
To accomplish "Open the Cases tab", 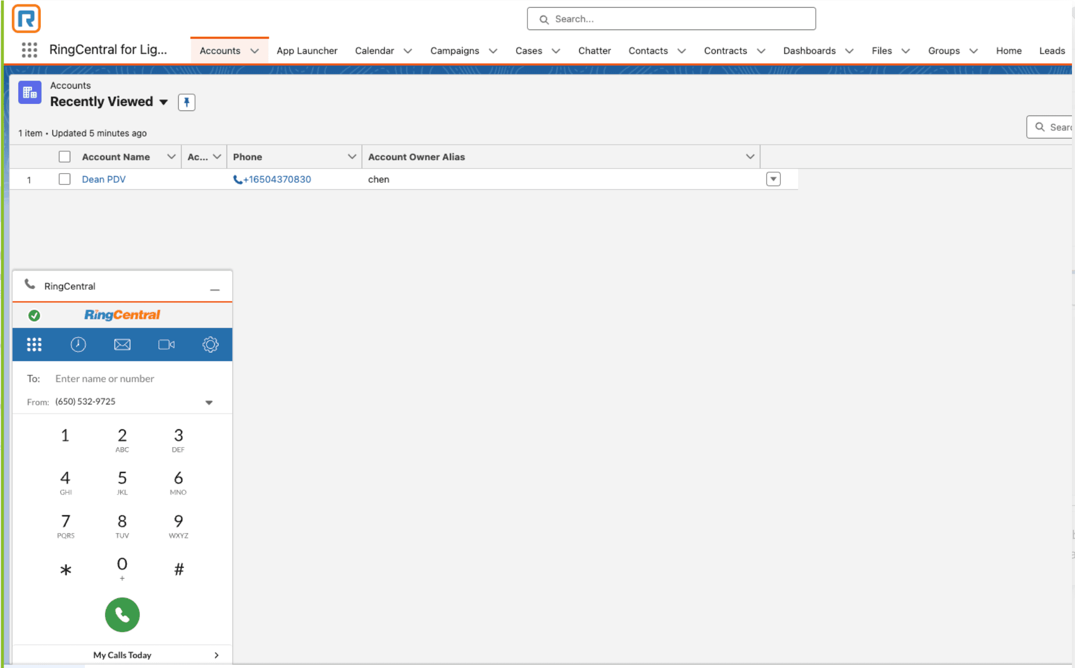I will pos(528,51).
